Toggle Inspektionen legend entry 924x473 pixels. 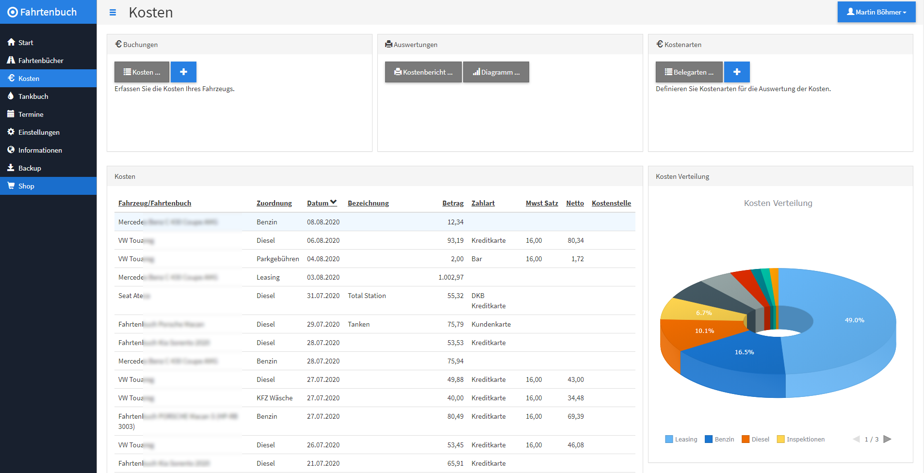[801, 439]
